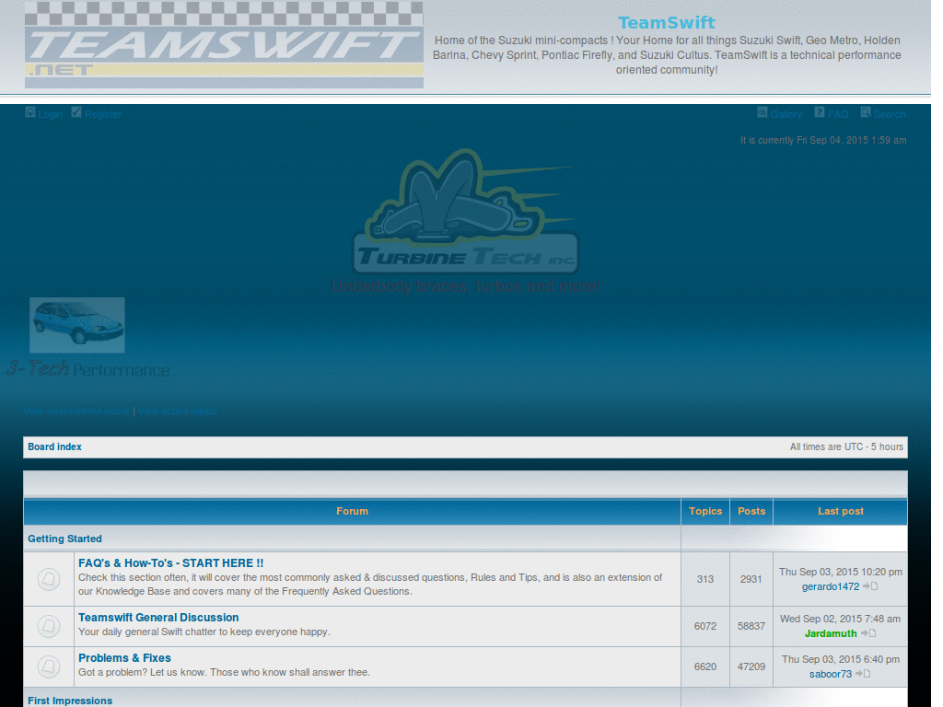Viewport: 943px width, 707px height.
Task: Click forum status icon for Problems & Fixes
Action: (x=49, y=666)
